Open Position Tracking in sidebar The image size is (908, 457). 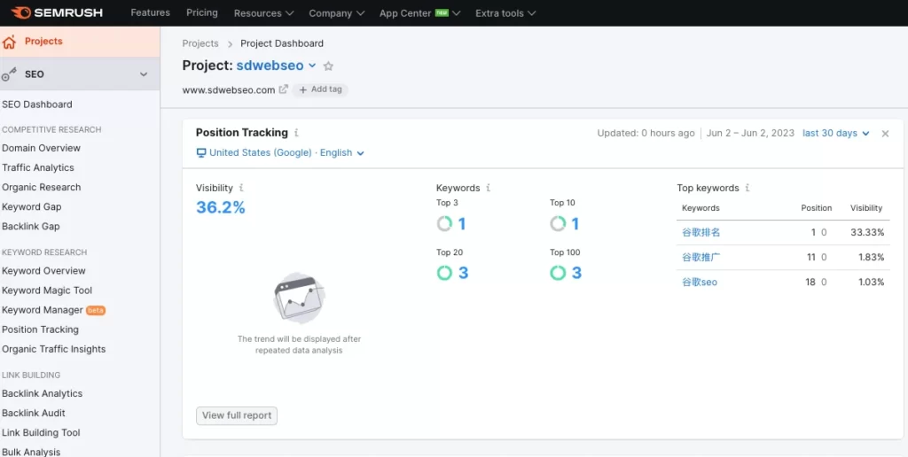tap(40, 329)
